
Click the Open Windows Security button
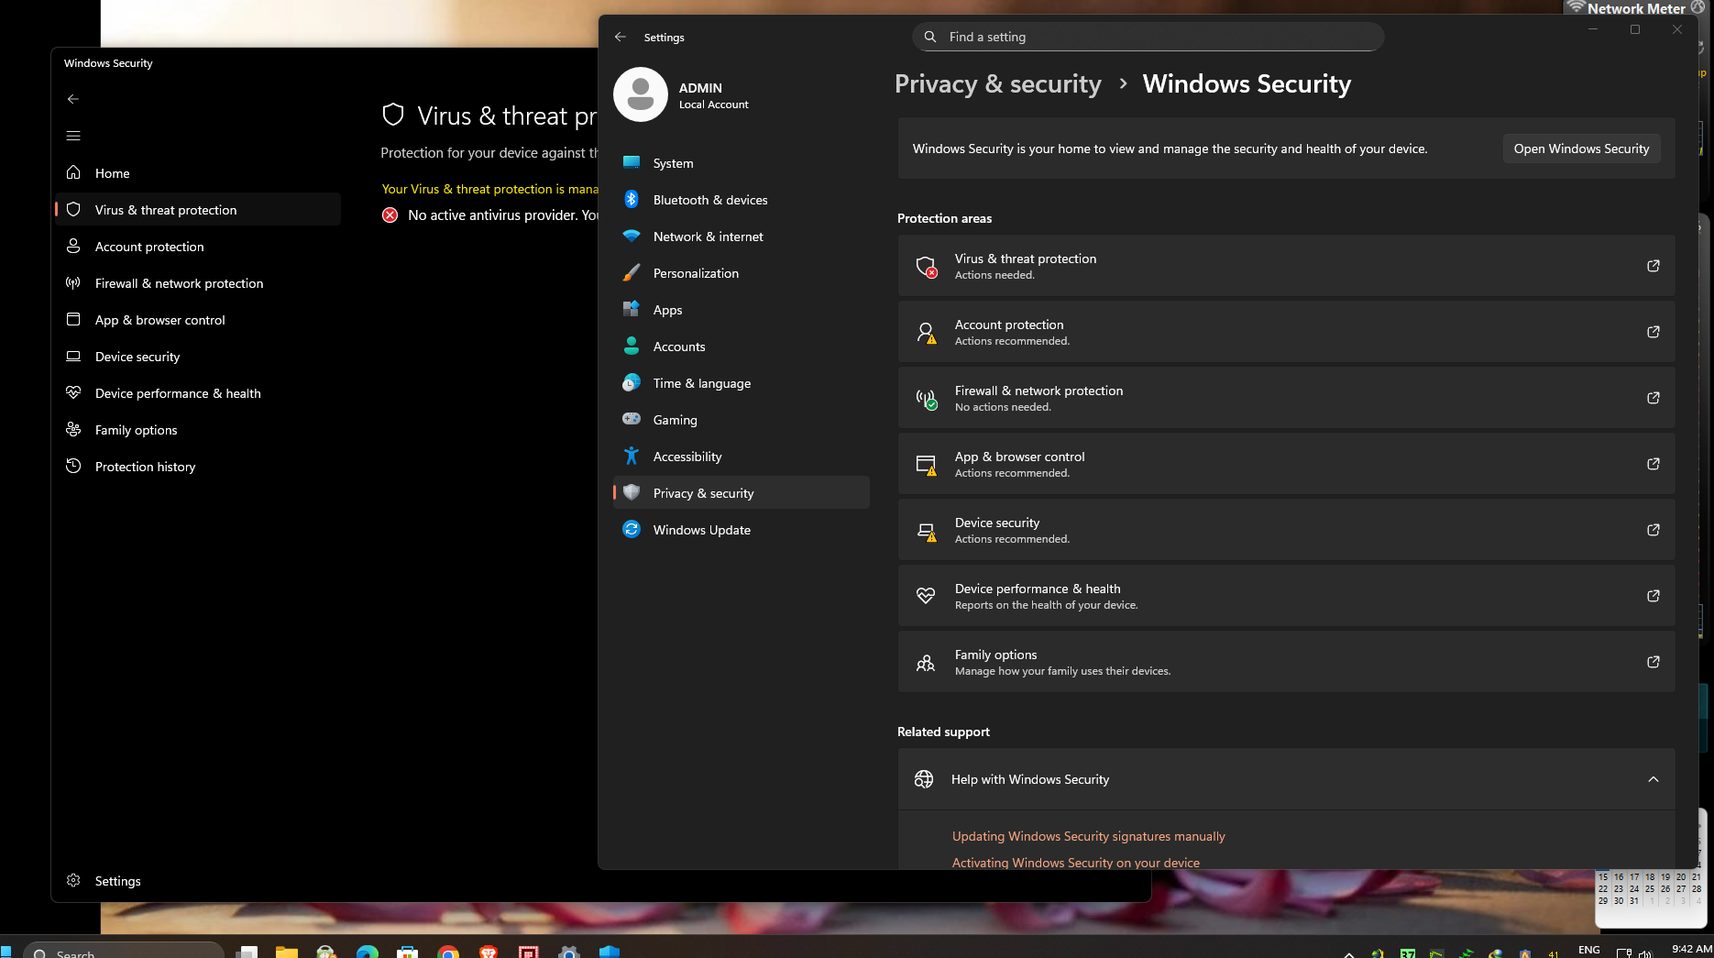pos(1581,149)
